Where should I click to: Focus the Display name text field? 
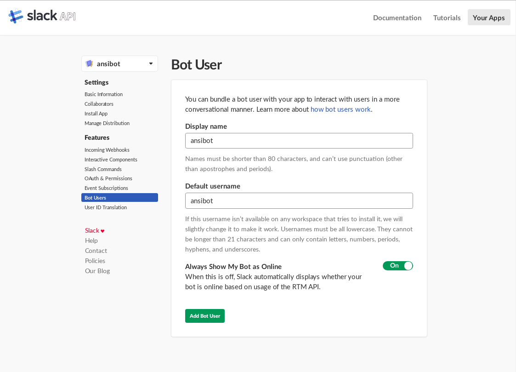(x=299, y=141)
